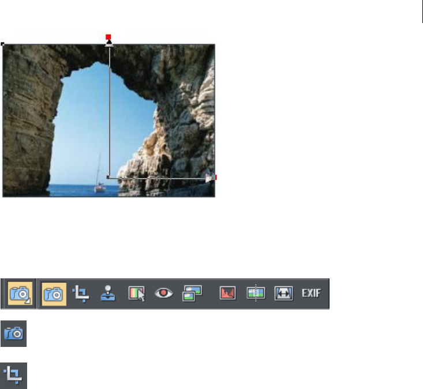Image resolution: width=423 pixels, height=389 pixels.
Task: Click the standalone crop icon at the bottom
Action: coord(13,376)
